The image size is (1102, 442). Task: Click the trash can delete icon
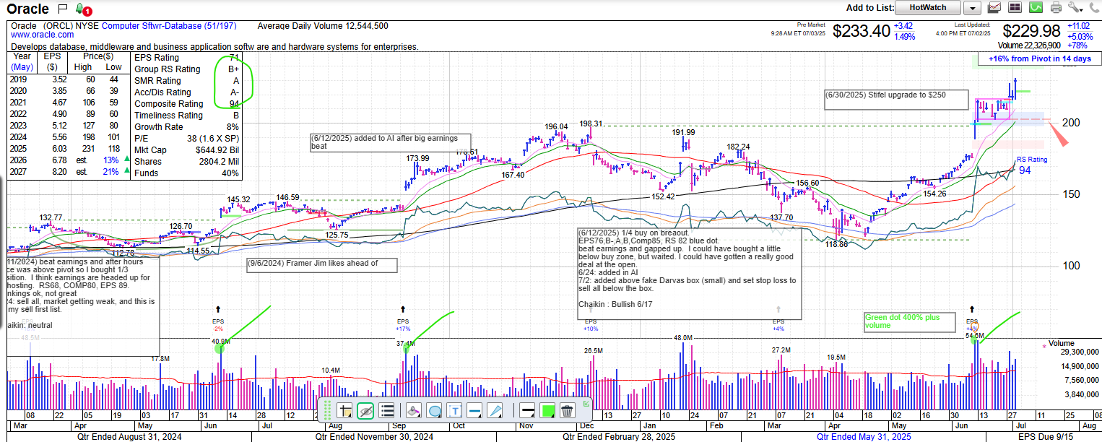tap(568, 411)
